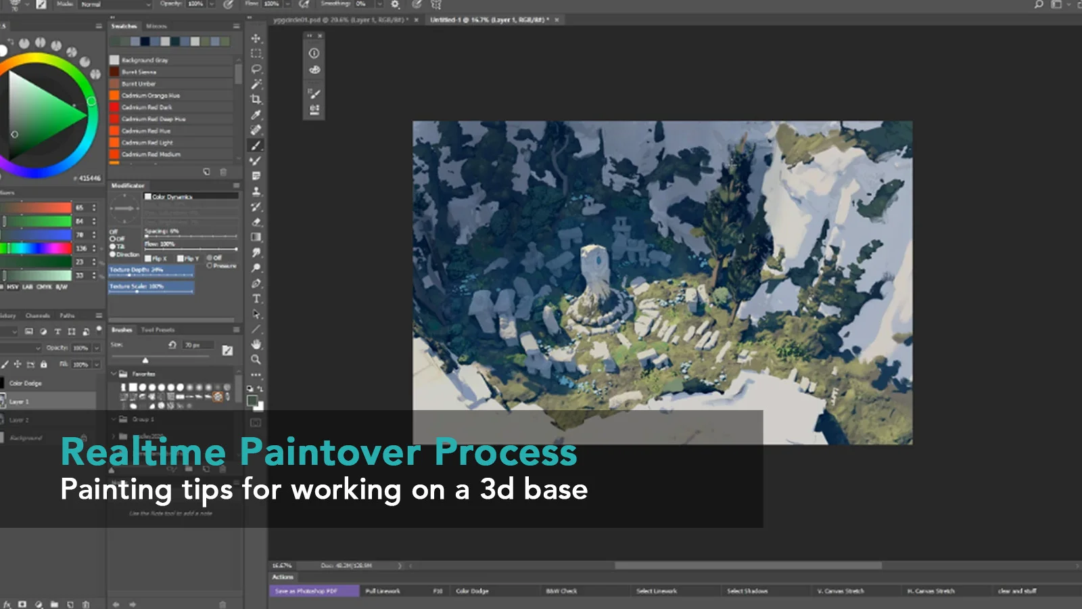Screen dimensions: 1082x609
Task: Select the Hand tool
Action: [x=256, y=344]
